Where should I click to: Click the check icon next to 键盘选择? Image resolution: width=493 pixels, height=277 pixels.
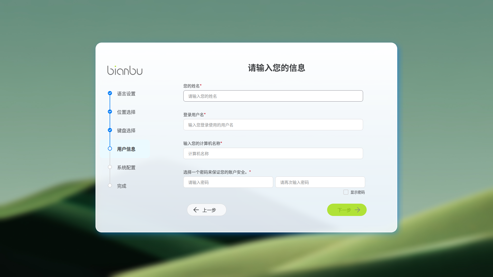tap(110, 130)
